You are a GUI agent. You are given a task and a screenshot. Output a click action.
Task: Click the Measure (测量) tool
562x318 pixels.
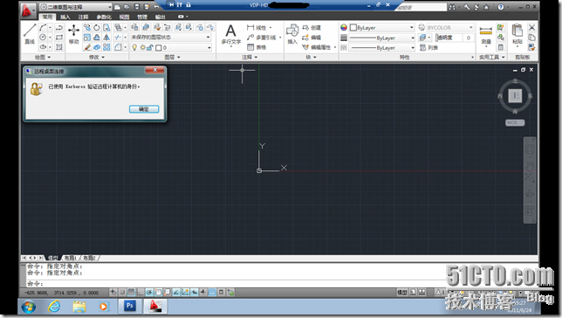tap(486, 35)
